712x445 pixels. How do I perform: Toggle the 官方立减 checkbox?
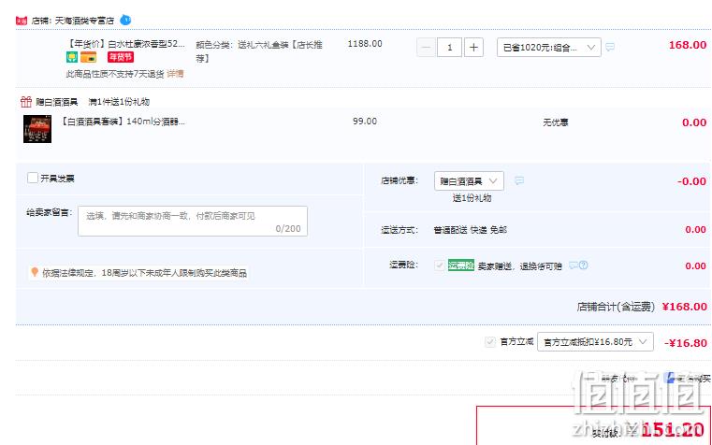click(x=490, y=342)
